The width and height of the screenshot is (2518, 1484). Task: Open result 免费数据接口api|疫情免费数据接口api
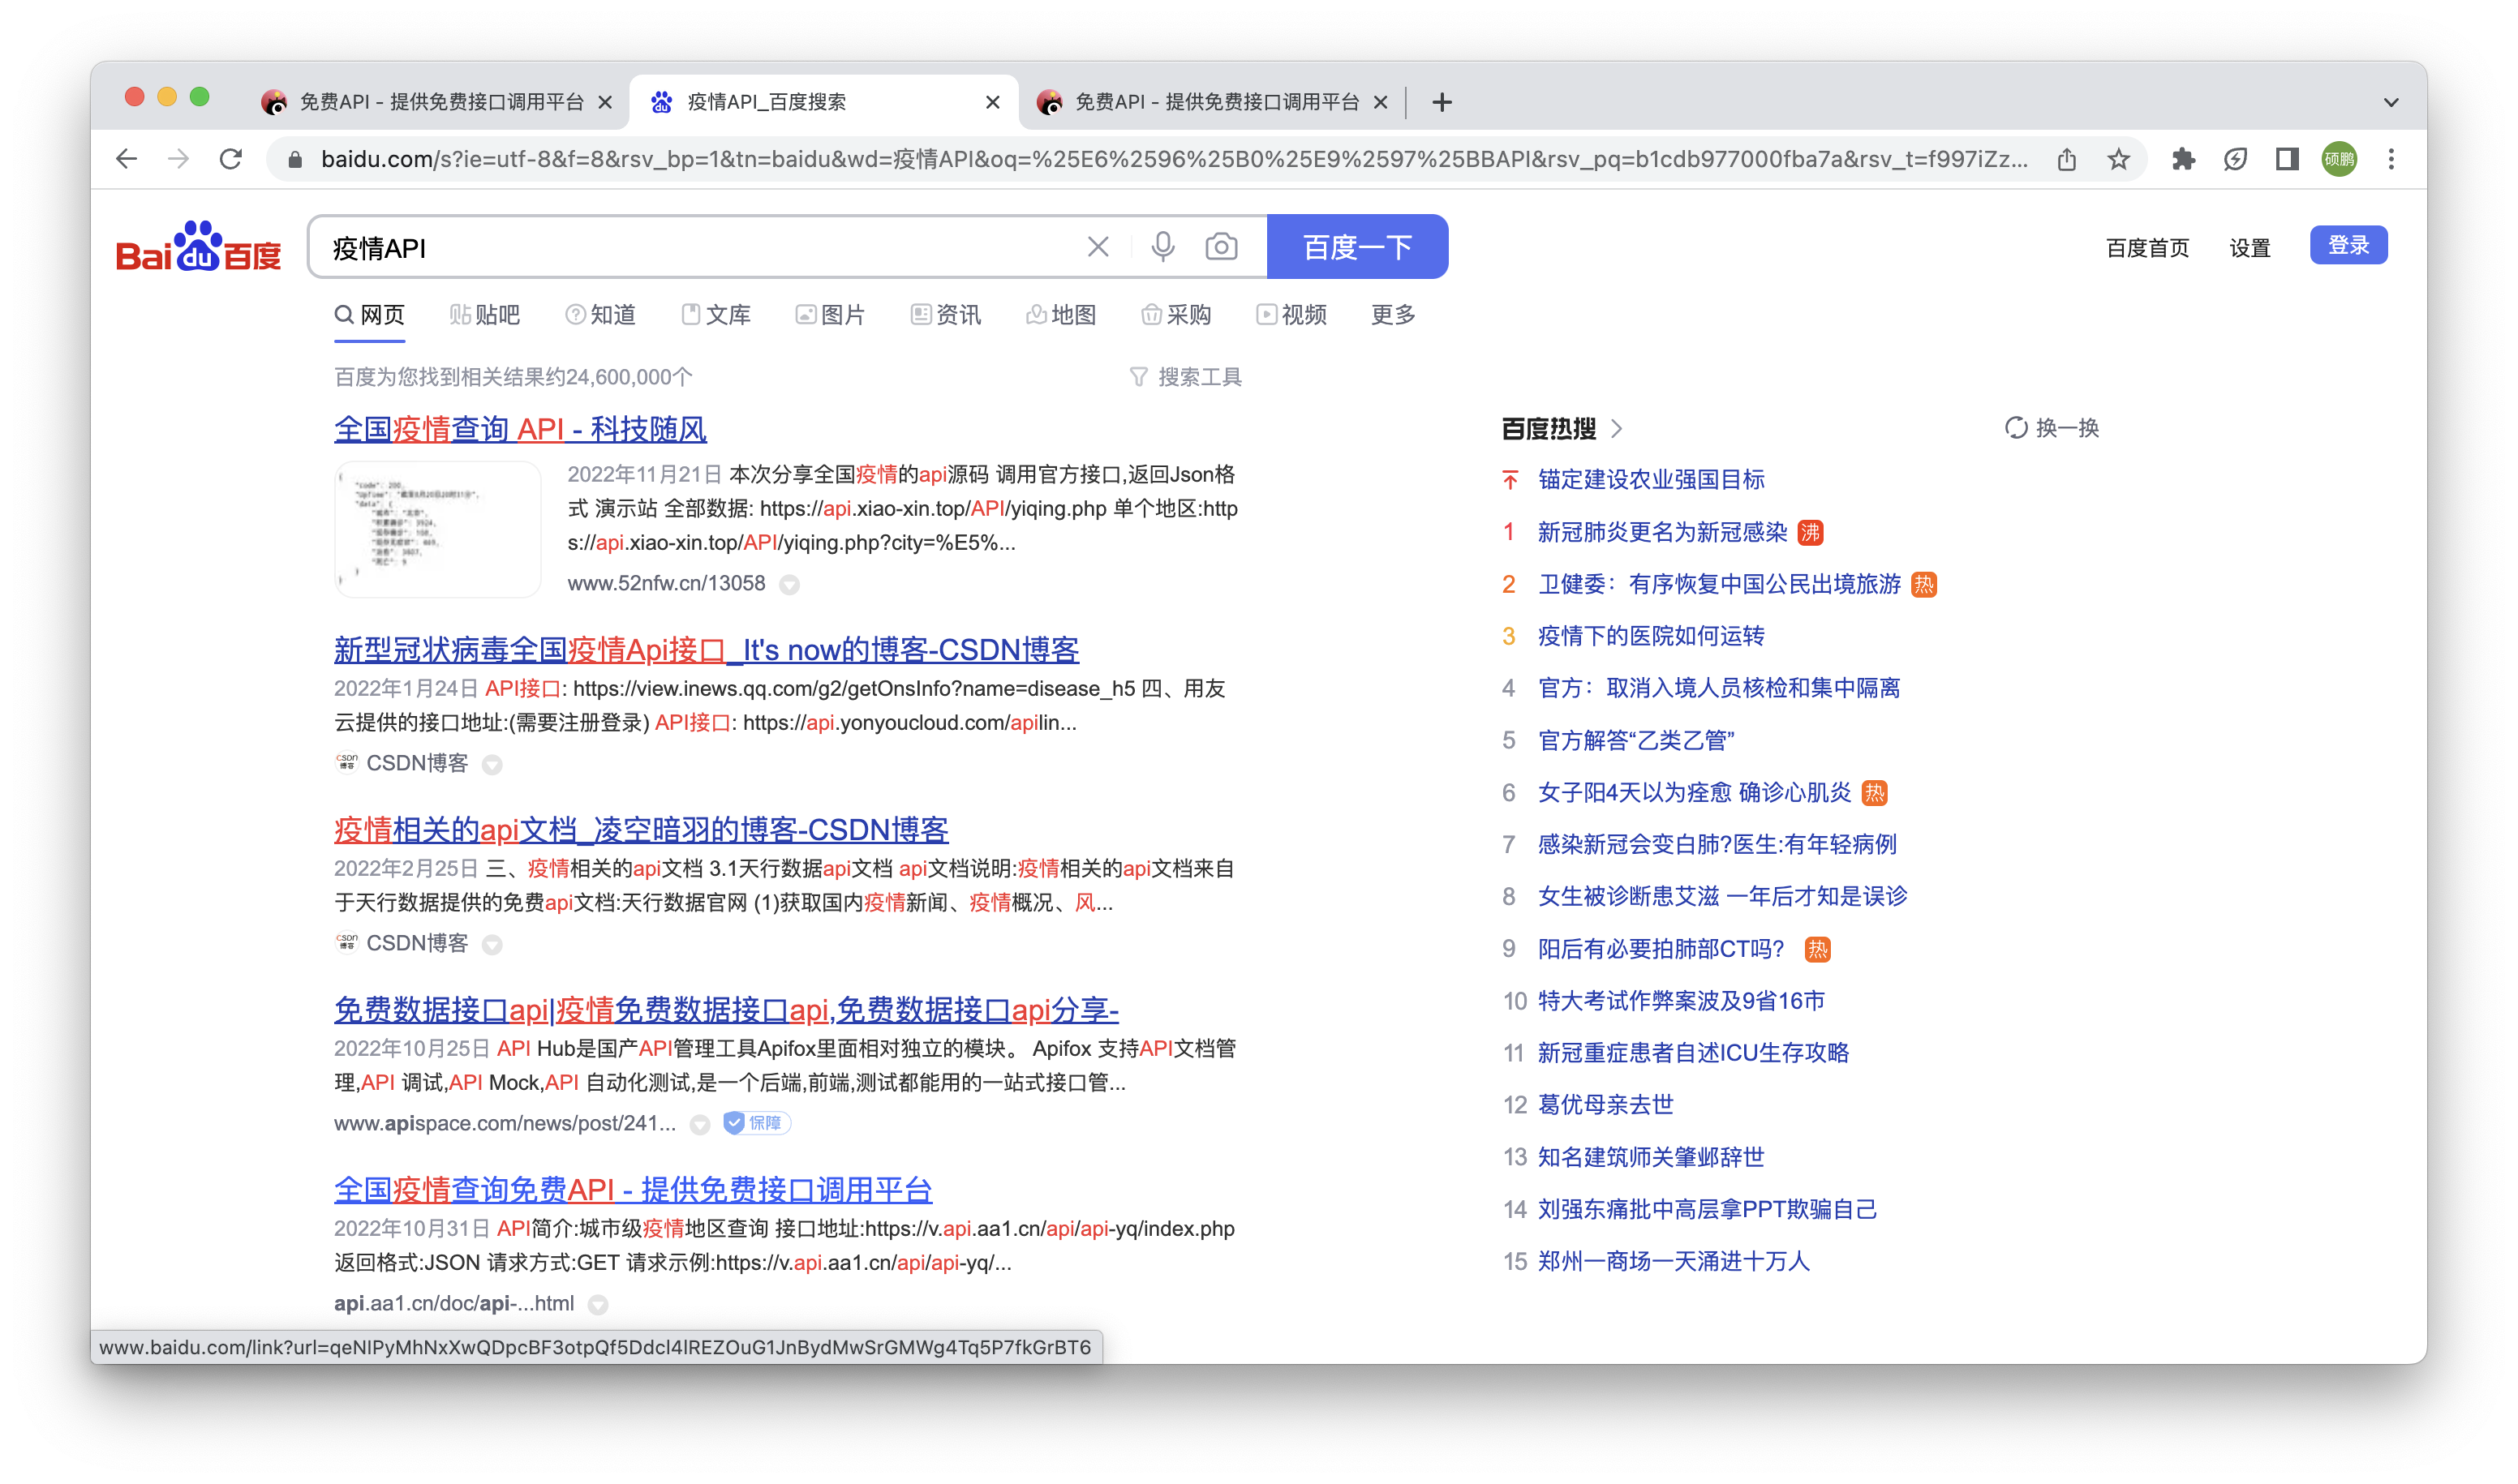pyautogui.click(x=726, y=1010)
